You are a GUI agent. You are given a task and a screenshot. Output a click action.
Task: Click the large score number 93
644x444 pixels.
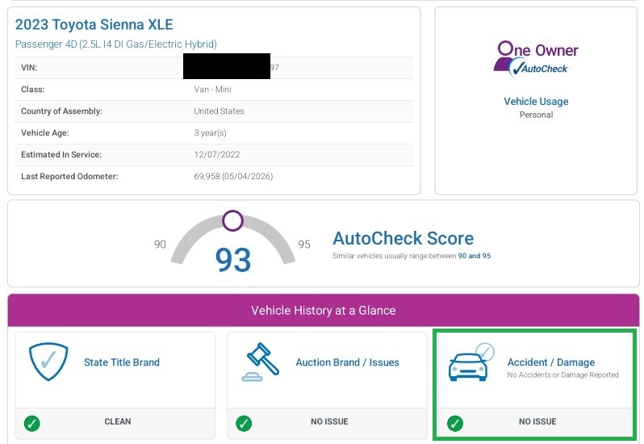[233, 260]
